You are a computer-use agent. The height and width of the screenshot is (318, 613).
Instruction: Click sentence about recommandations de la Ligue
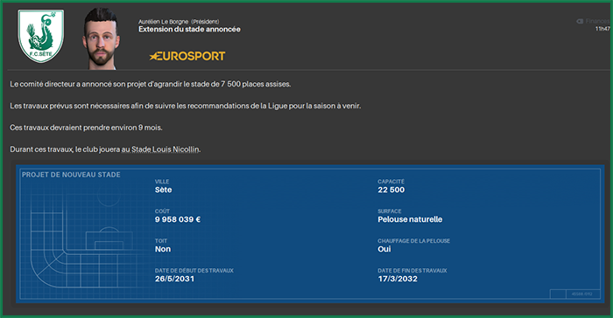tap(186, 106)
